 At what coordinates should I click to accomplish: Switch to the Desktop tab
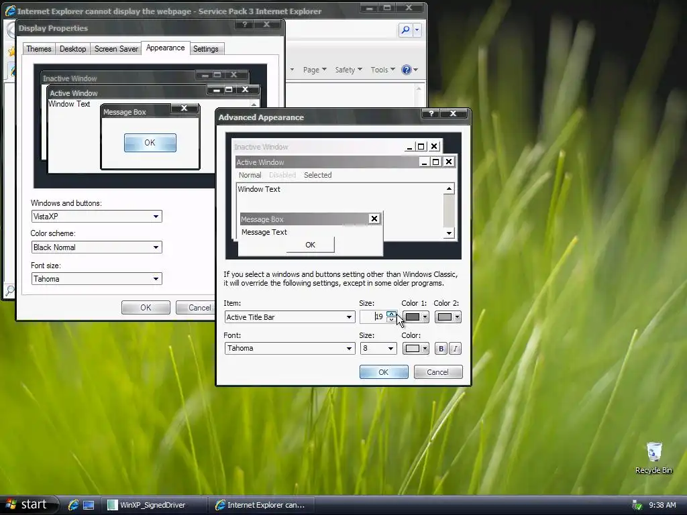tap(72, 48)
